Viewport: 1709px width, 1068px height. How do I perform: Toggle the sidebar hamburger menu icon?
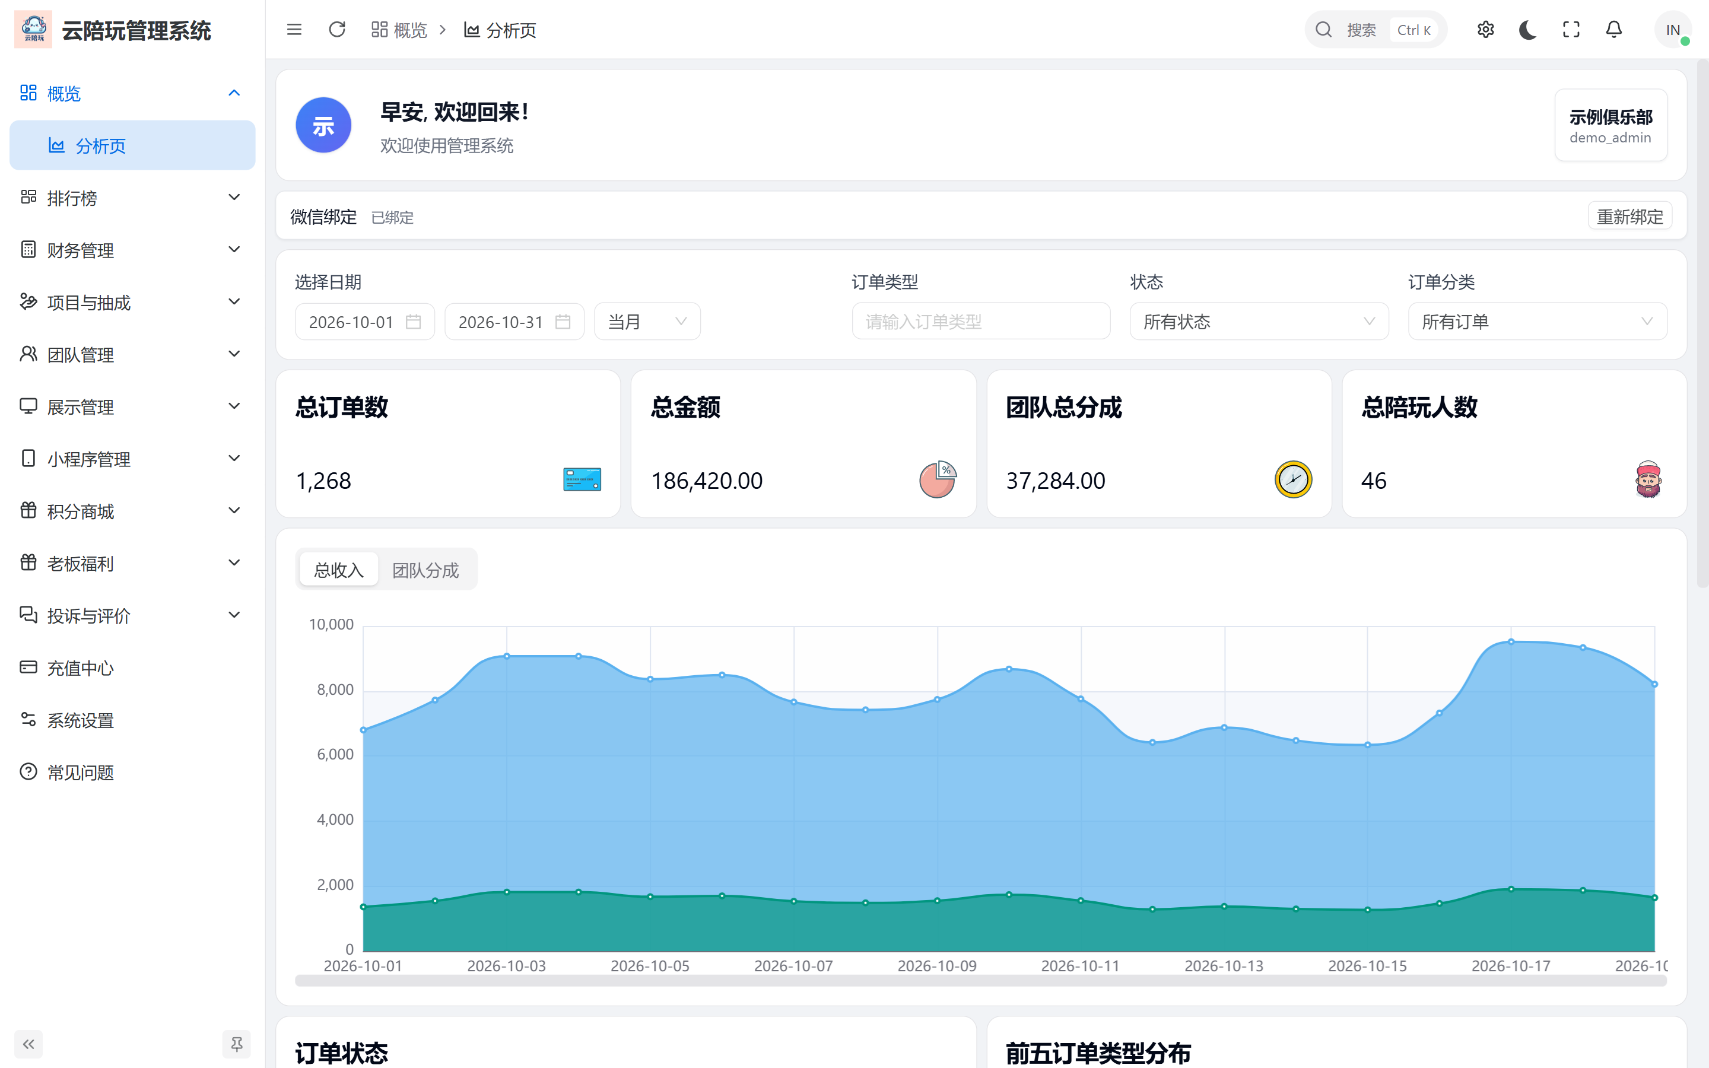click(294, 30)
